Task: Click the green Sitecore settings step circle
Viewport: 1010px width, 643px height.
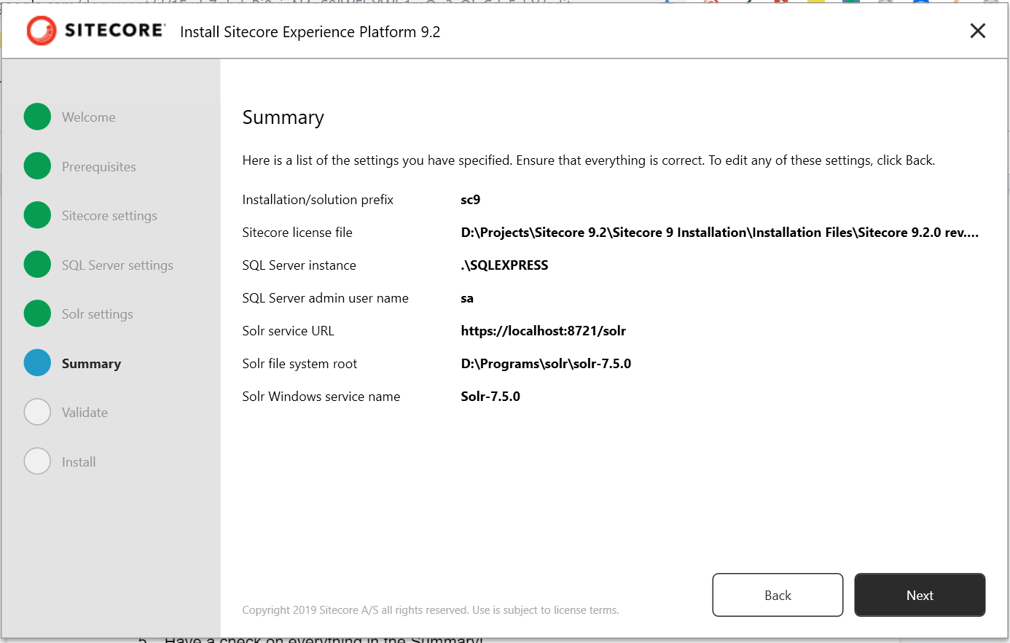Action: [x=37, y=215]
